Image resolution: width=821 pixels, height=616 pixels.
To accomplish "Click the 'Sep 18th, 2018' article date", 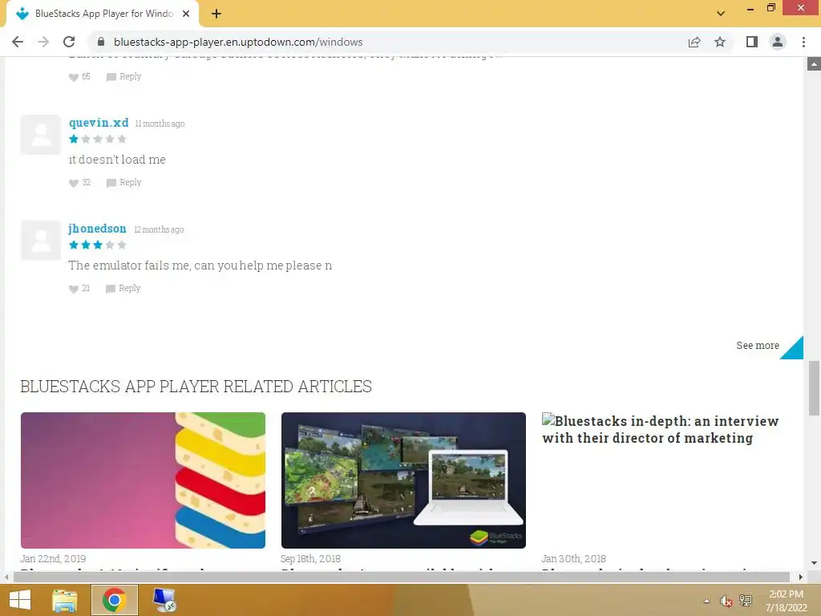I will [310, 559].
